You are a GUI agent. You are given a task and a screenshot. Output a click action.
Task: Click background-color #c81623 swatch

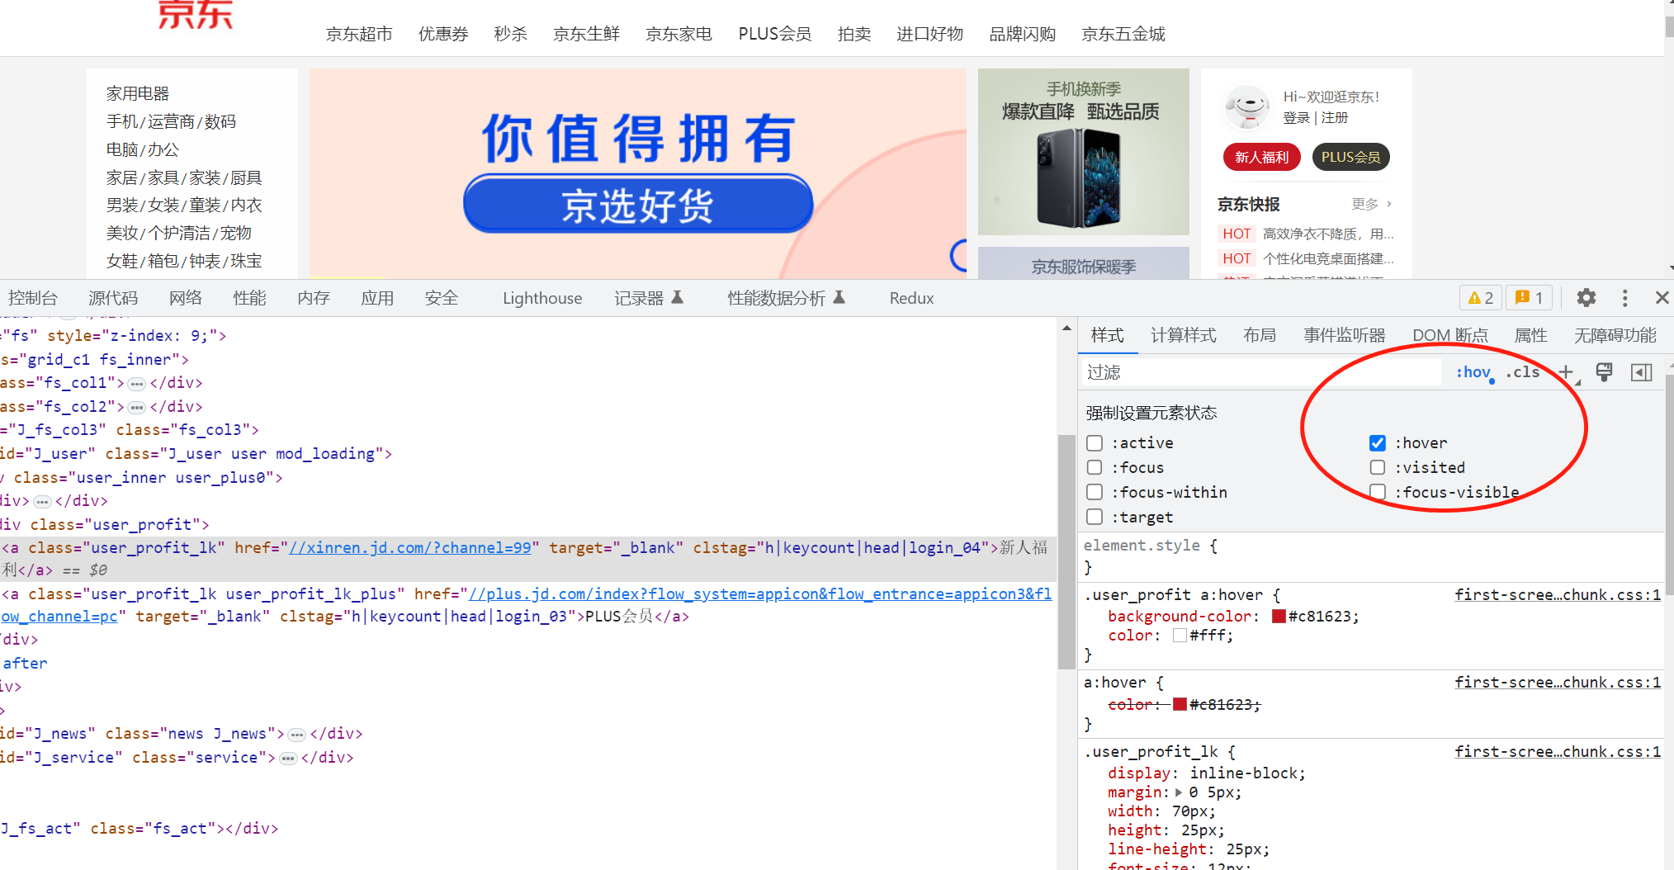pos(1279,617)
